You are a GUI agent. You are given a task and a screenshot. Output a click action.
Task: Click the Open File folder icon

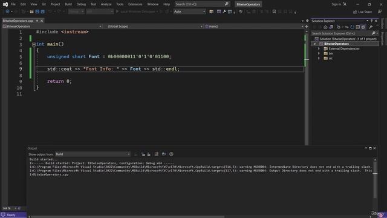point(31,12)
